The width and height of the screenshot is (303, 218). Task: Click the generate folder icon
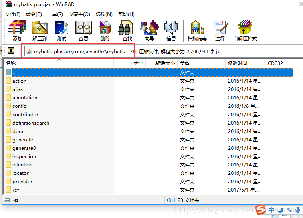pos(8,139)
